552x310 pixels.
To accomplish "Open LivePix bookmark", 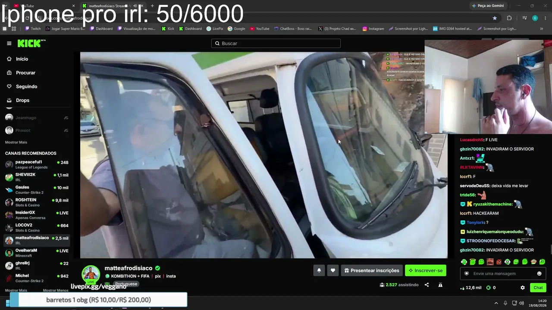I will pos(214,28).
